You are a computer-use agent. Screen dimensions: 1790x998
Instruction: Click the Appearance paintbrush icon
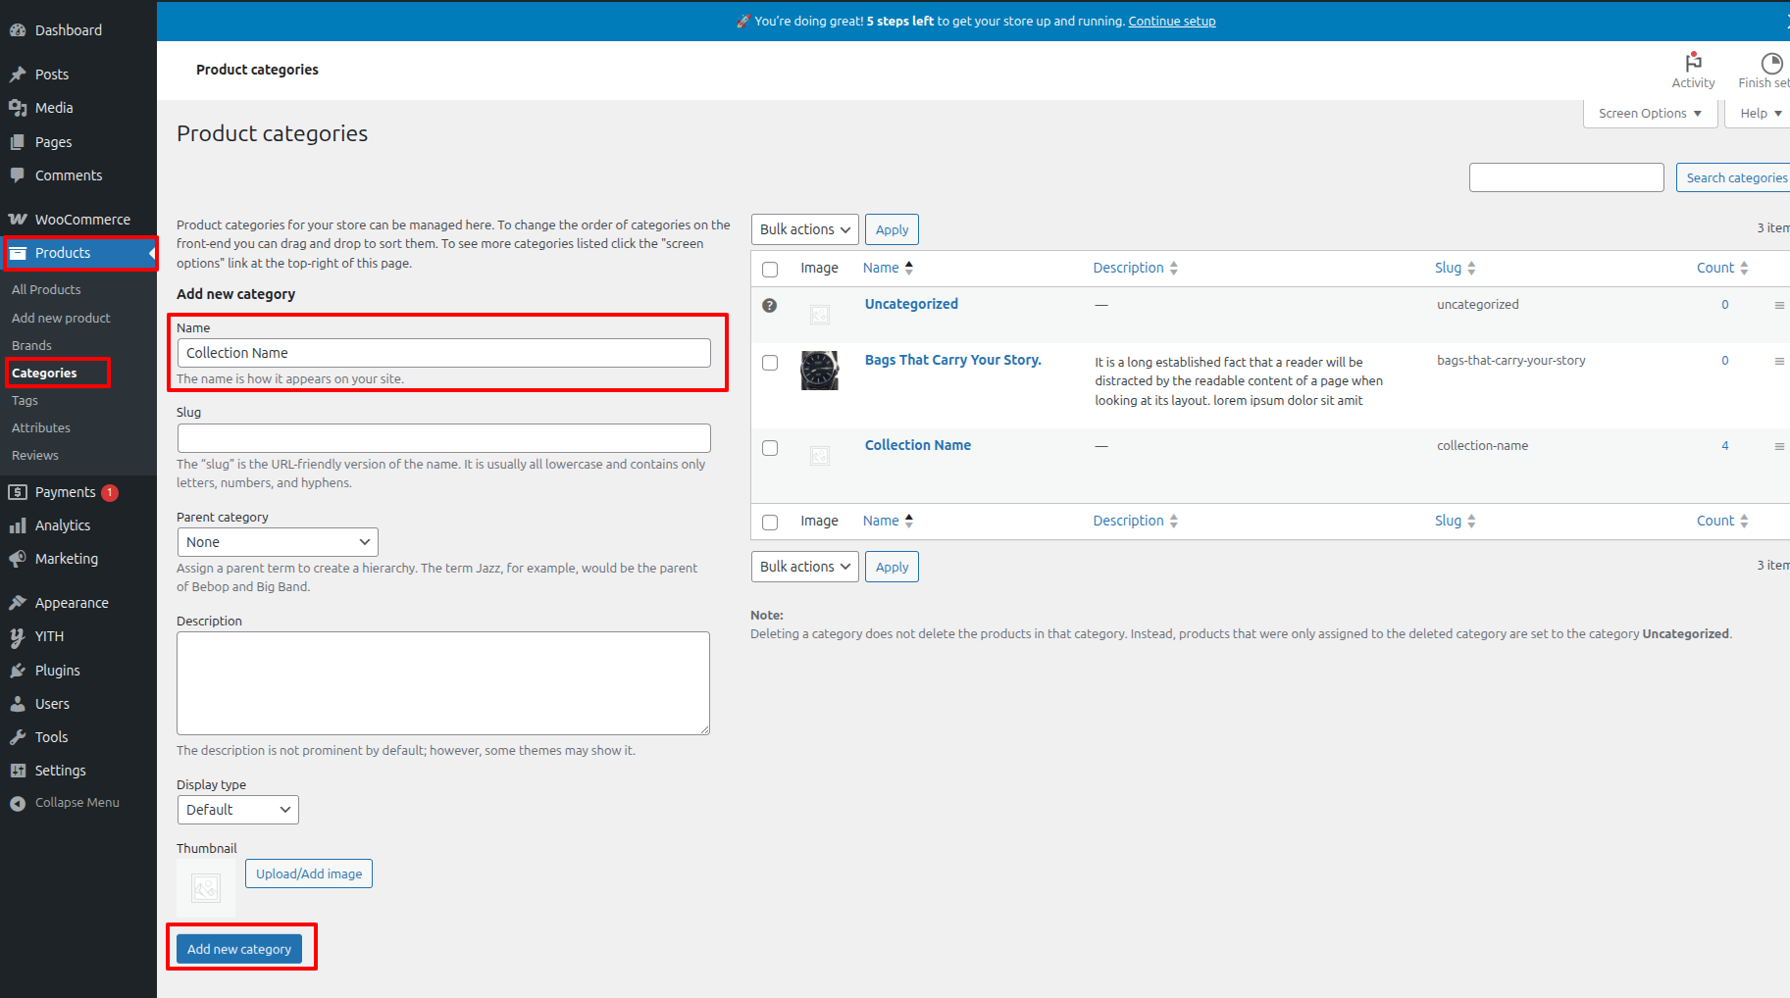point(18,603)
